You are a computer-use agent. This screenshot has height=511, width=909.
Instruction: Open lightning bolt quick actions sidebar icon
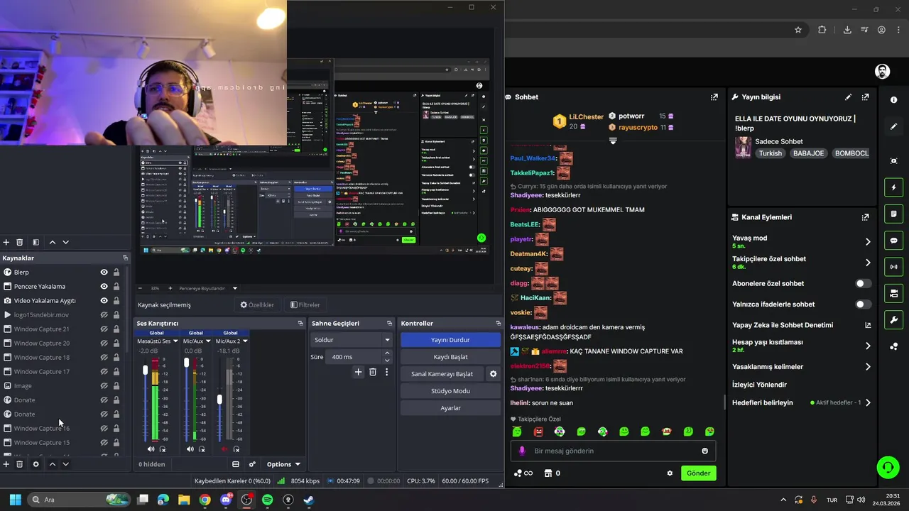(x=893, y=187)
